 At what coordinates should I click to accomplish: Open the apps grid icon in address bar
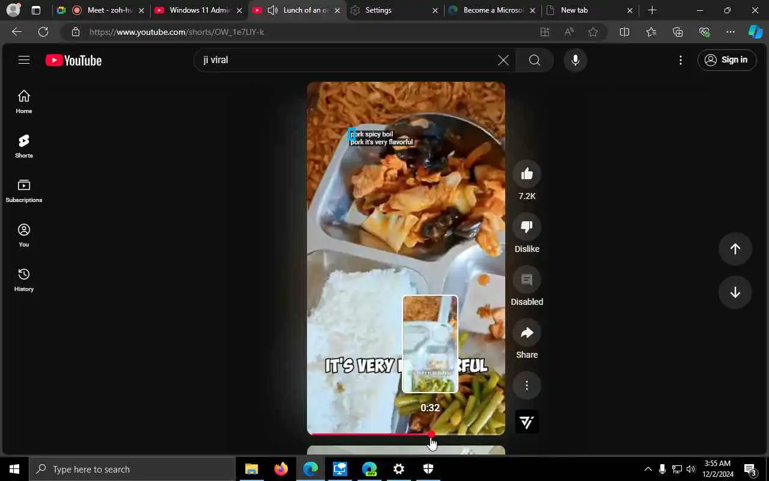point(545,32)
